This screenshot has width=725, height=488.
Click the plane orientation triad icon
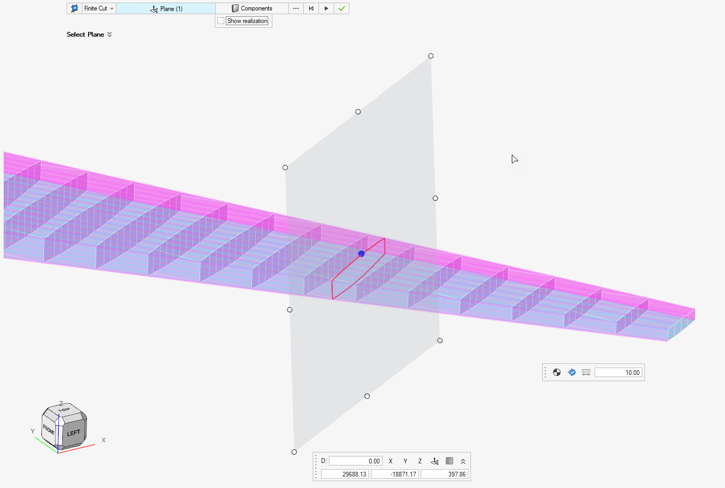tap(435, 461)
